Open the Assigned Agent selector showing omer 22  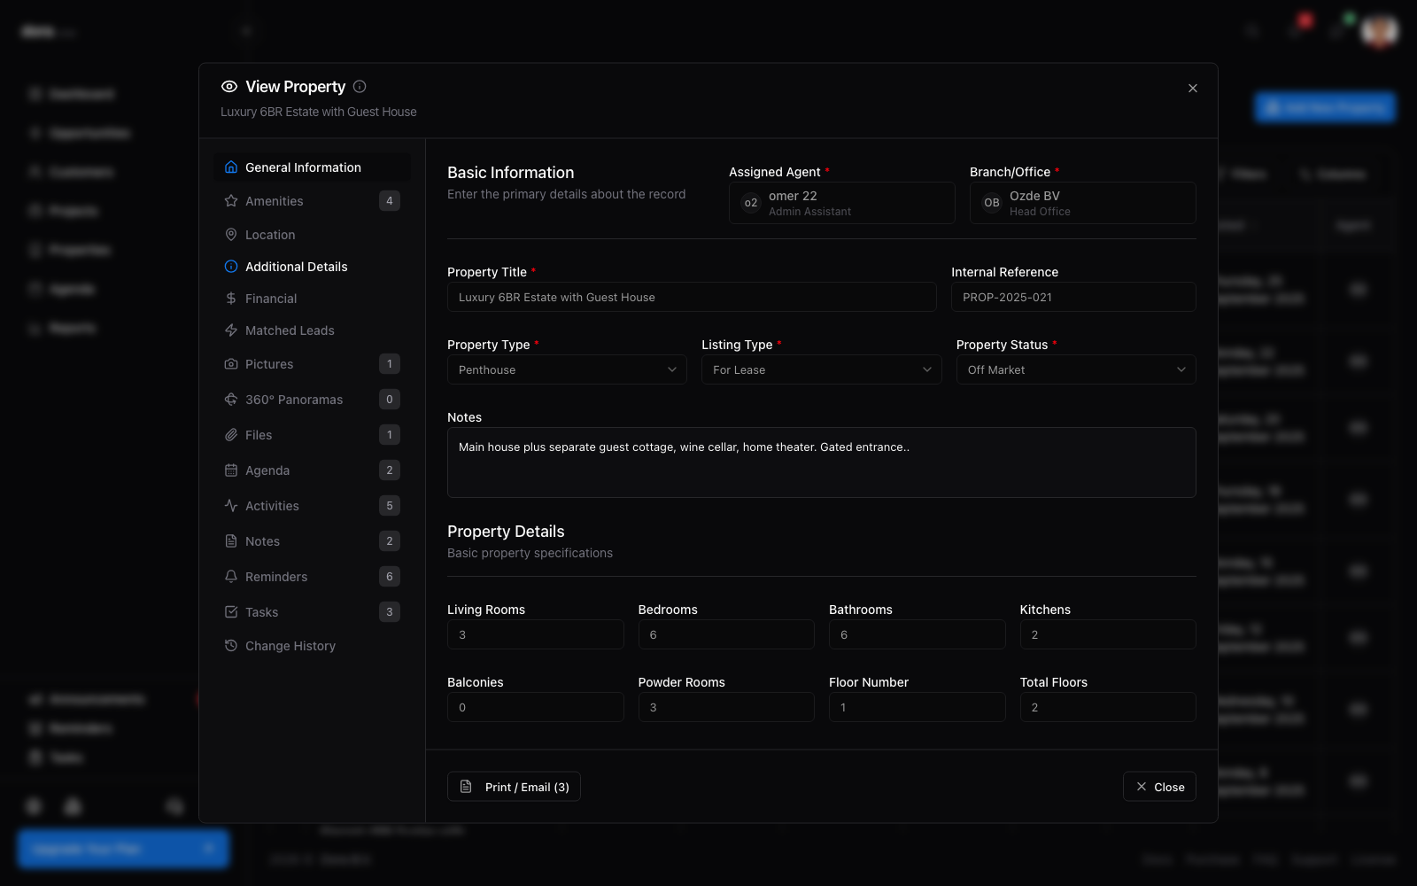coord(841,203)
